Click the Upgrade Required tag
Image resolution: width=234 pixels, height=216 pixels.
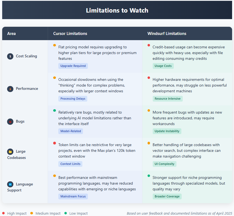coord(73,66)
